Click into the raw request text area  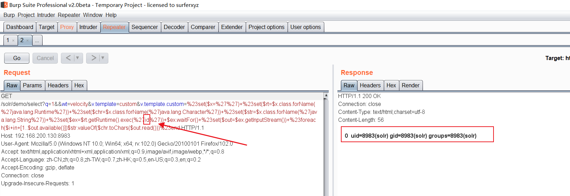(162, 144)
